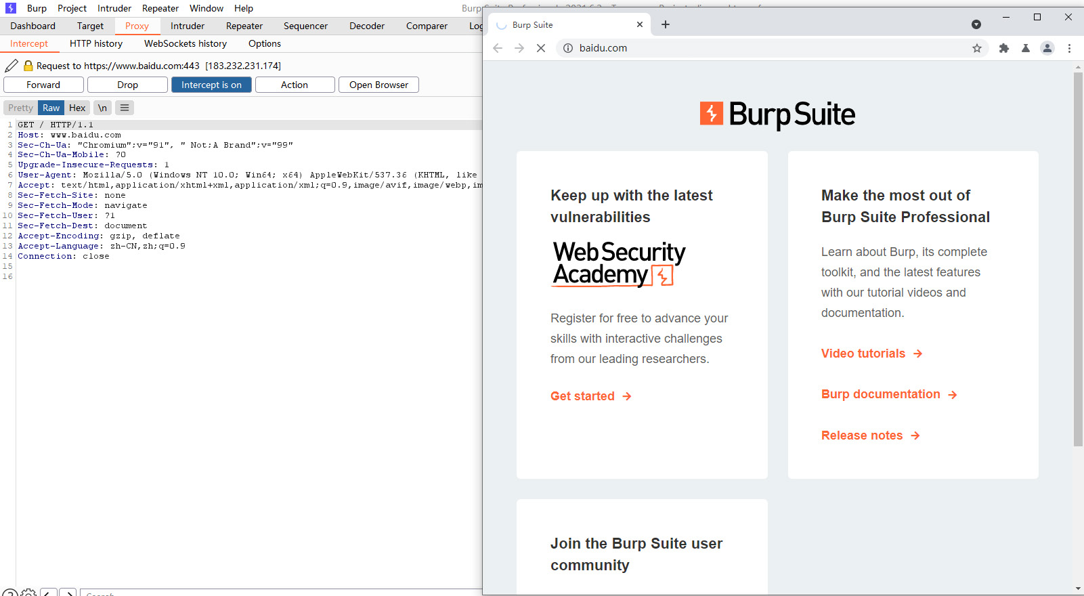Open the Window menu
The width and height of the screenshot is (1084, 596).
pyautogui.click(x=207, y=8)
